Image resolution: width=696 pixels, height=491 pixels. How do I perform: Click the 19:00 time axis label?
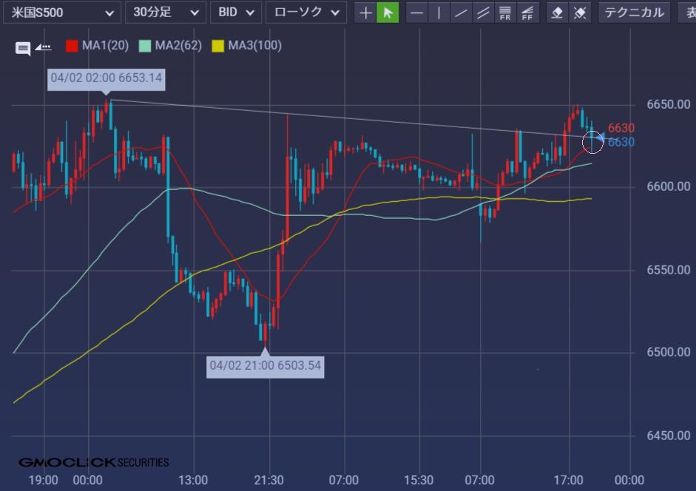click(44, 480)
